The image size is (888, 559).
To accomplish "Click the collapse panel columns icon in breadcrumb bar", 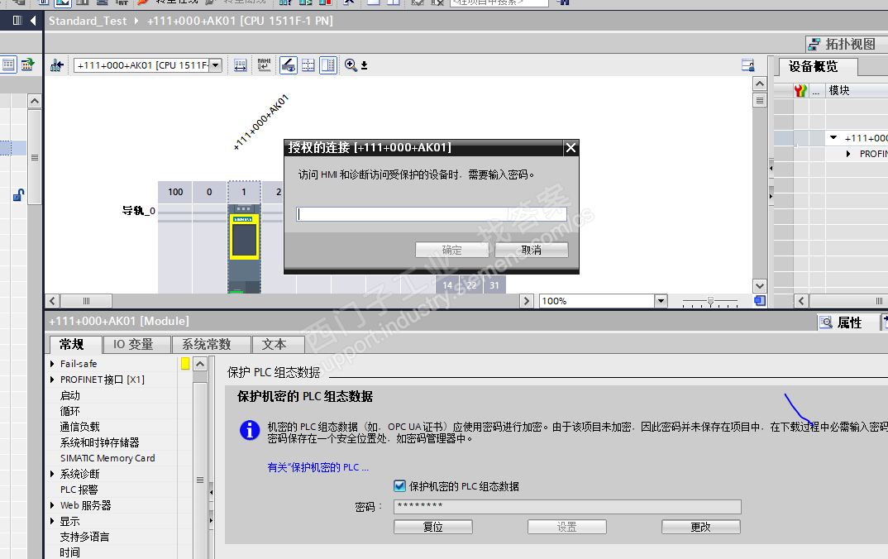I will pos(17,21).
